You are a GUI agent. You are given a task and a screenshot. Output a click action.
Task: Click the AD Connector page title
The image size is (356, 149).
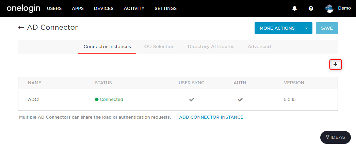tap(52, 28)
